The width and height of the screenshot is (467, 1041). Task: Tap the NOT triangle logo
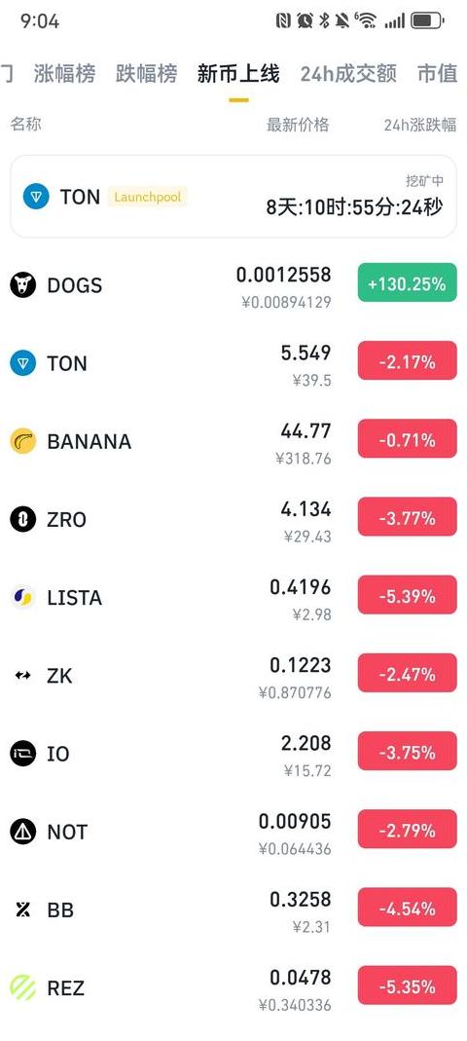coord(23,832)
